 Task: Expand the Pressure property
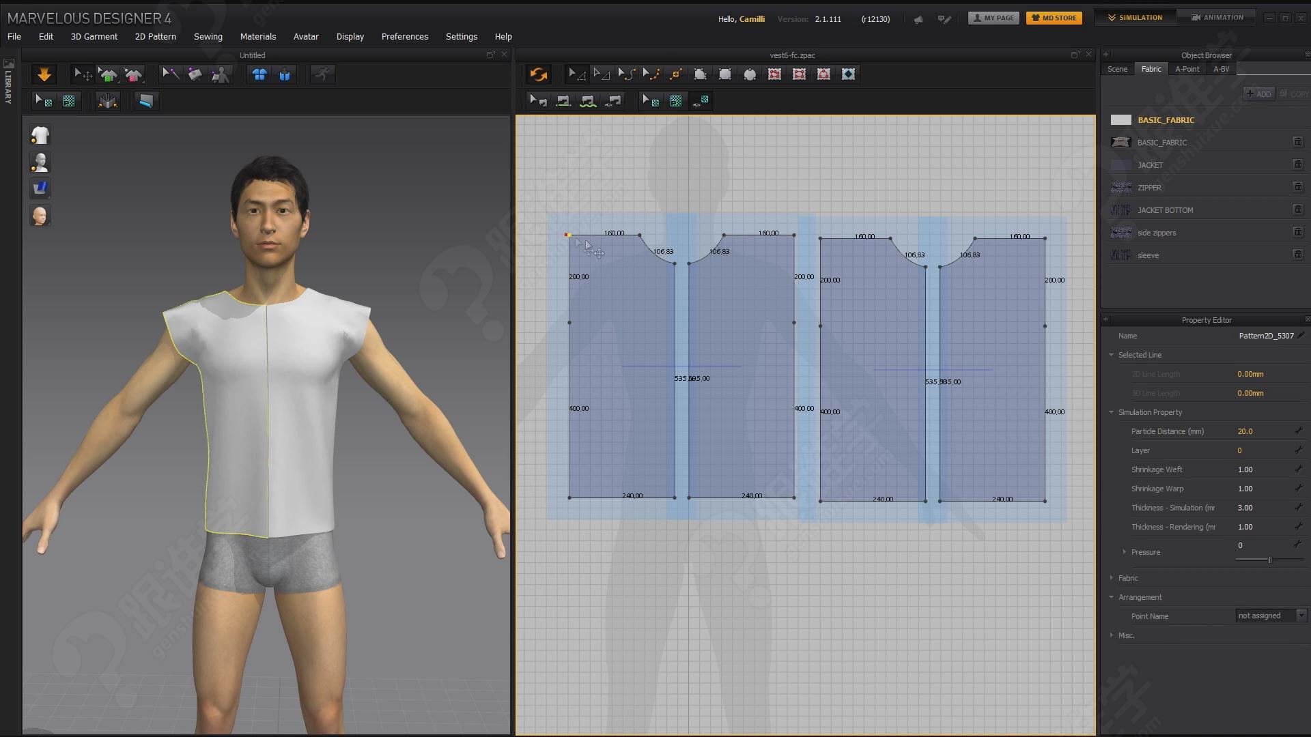coord(1125,552)
